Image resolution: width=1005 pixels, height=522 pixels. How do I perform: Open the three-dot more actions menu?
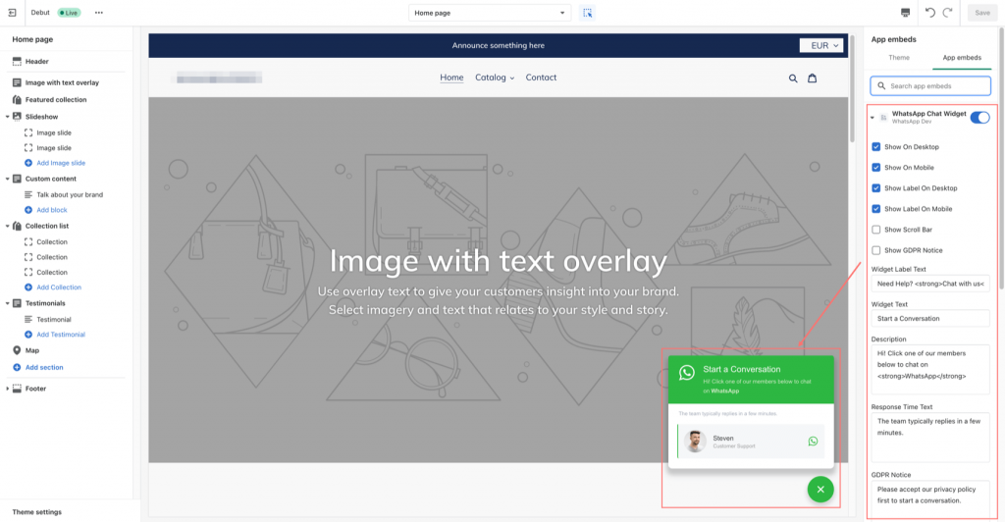point(98,13)
